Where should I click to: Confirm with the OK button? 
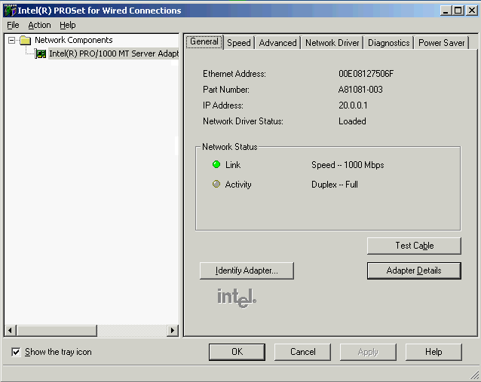(x=237, y=352)
